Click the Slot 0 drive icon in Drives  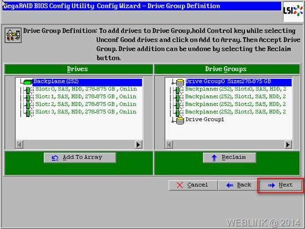click(28, 90)
